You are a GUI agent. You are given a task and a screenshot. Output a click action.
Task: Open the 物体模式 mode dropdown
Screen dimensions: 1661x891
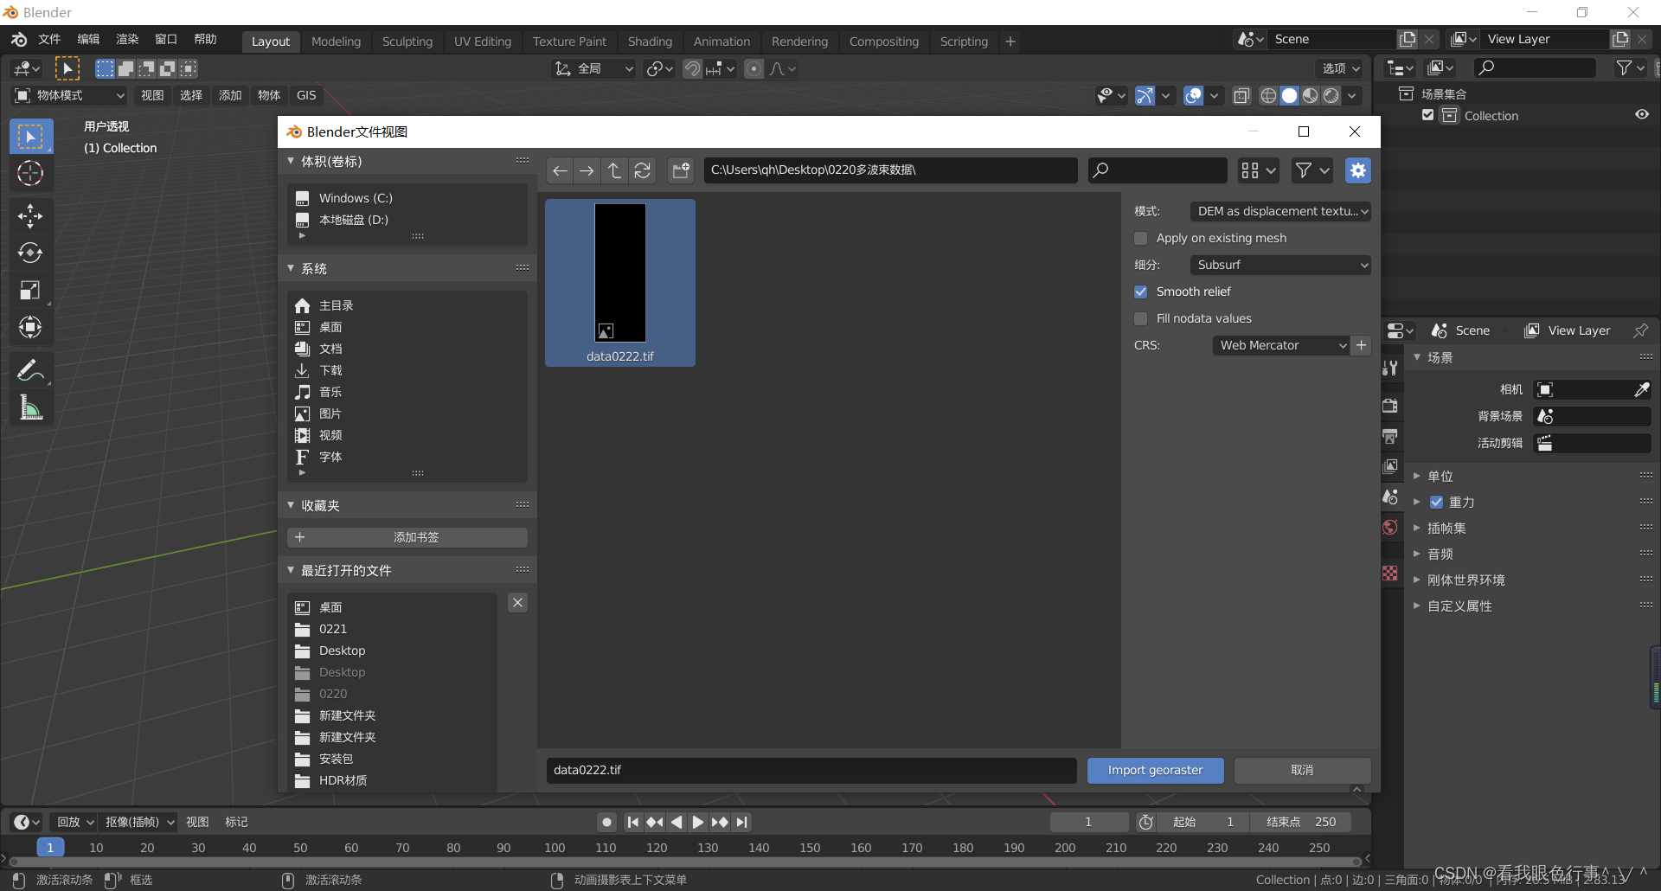tap(70, 95)
